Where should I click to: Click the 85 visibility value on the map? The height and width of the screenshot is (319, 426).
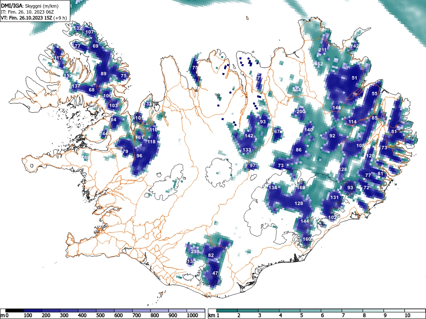coord(374,117)
